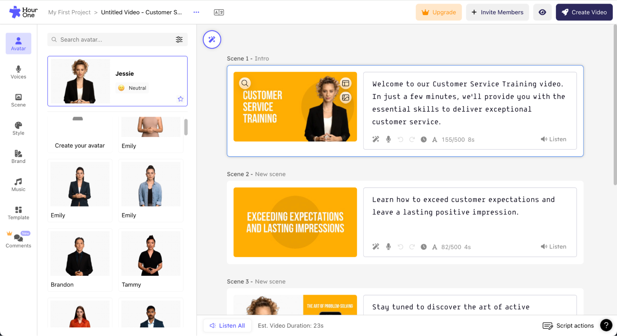This screenshot has height=336, width=617.
Task: Toggle favorite star on Jessie avatar
Action: tap(181, 99)
